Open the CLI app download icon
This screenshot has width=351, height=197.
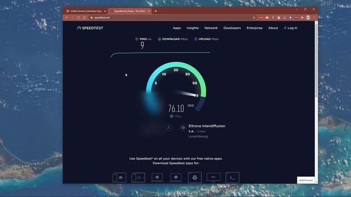(232, 177)
